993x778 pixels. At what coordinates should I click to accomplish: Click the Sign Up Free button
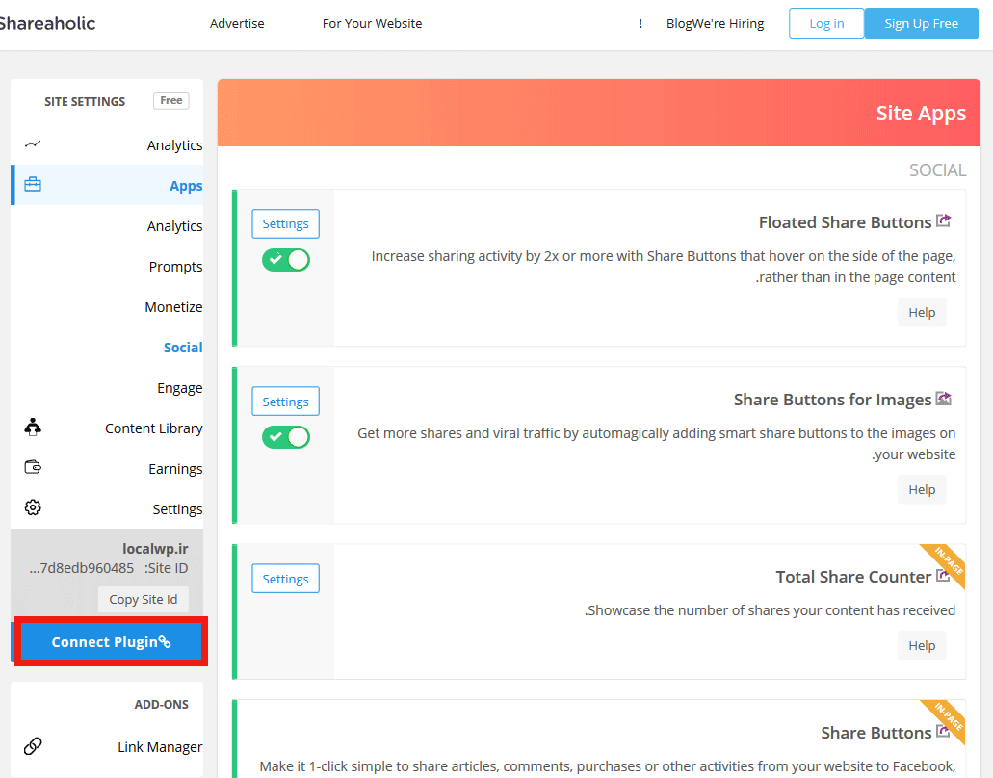[921, 23]
